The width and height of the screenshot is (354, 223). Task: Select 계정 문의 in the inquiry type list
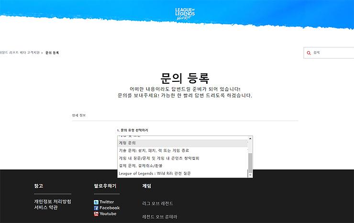(182, 143)
